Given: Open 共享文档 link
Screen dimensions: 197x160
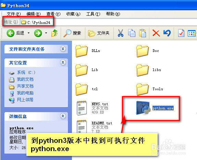Looking at the screenshot, I should (25, 86).
